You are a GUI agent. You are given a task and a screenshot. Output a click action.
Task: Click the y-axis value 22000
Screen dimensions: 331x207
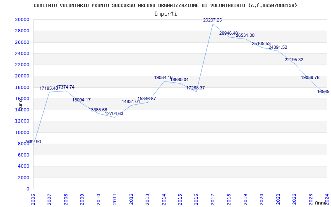click(x=22, y=65)
